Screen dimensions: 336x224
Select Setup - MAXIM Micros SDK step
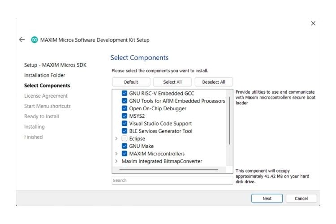[55, 65]
